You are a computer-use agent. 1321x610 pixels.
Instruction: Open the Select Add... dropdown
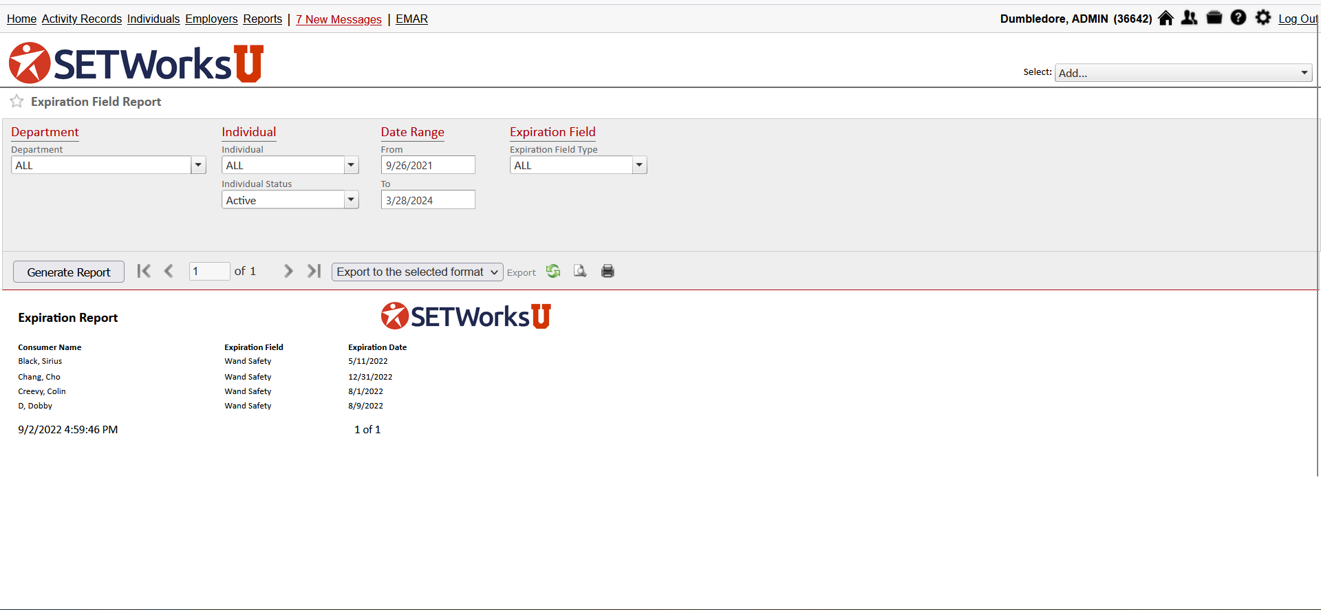click(1183, 73)
